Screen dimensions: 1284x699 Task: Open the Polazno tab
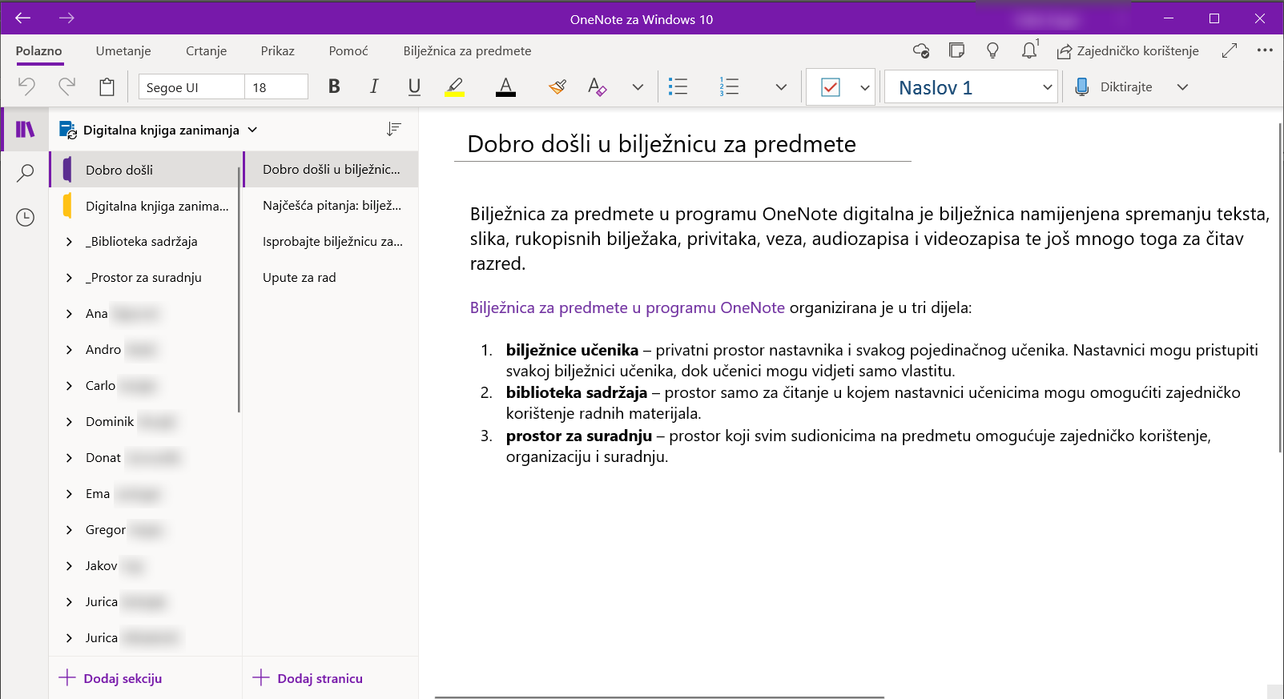pyautogui.click(x=38, y=50)
